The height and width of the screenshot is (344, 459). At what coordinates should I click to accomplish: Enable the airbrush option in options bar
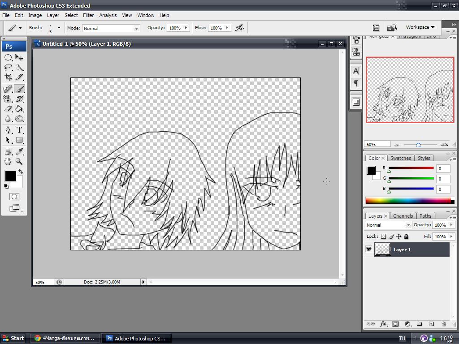(x=240, y=28)
